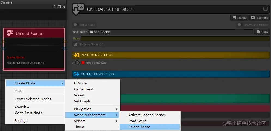Click the Rename Node edit icon
The height and width of the screenshot is (131, 271).
click(x=75, y=44)
